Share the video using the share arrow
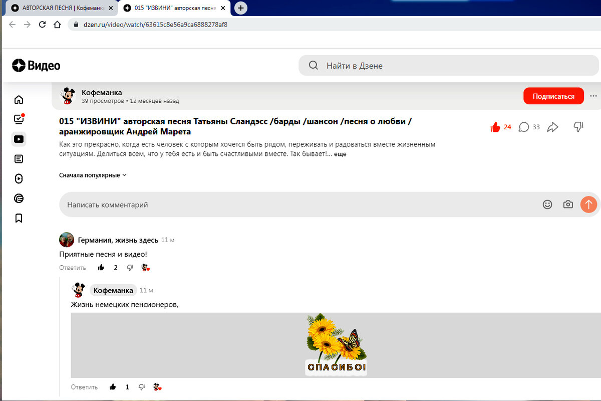The height and width of the screenshot is (401, 601). tap(552, 127)
